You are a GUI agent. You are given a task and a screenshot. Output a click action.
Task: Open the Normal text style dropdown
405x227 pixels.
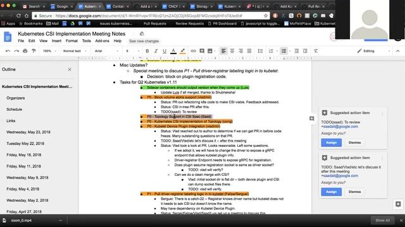click(75, 51)
